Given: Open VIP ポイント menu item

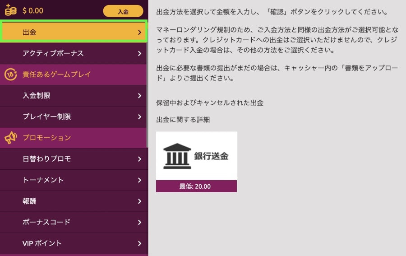Looking at the screenshot, I should point(73,243).
